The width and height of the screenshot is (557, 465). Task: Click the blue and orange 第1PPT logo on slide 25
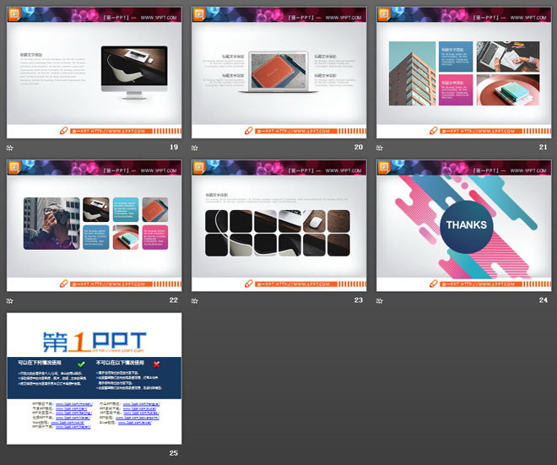(94, 340)
